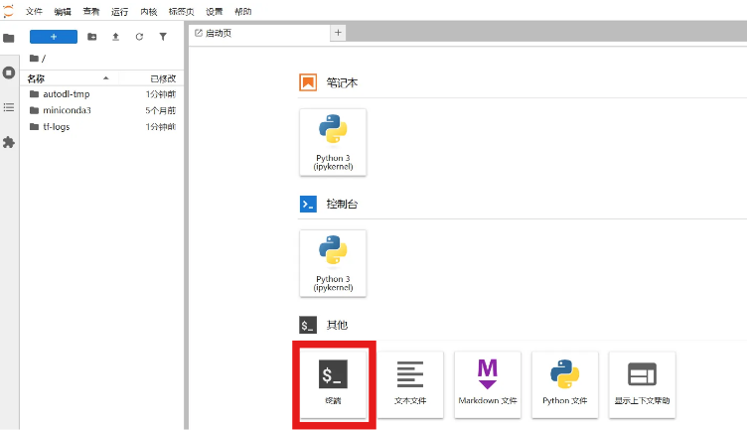
Task: Click the new folder icon in file browser toolbar
Action: click(x=92, y=37)
